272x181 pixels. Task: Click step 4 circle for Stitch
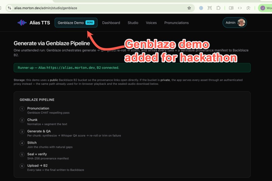pyautogui.click(x=22, y=143)
